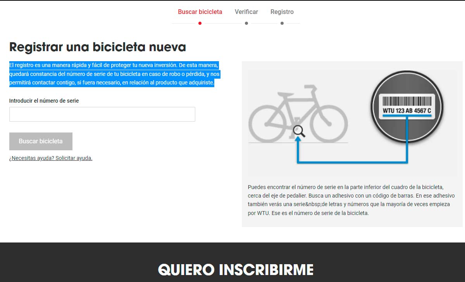Click the sample serial WTU 123 AB 4567 C
This screenshot has width=465, height=282.
point(406,111)
